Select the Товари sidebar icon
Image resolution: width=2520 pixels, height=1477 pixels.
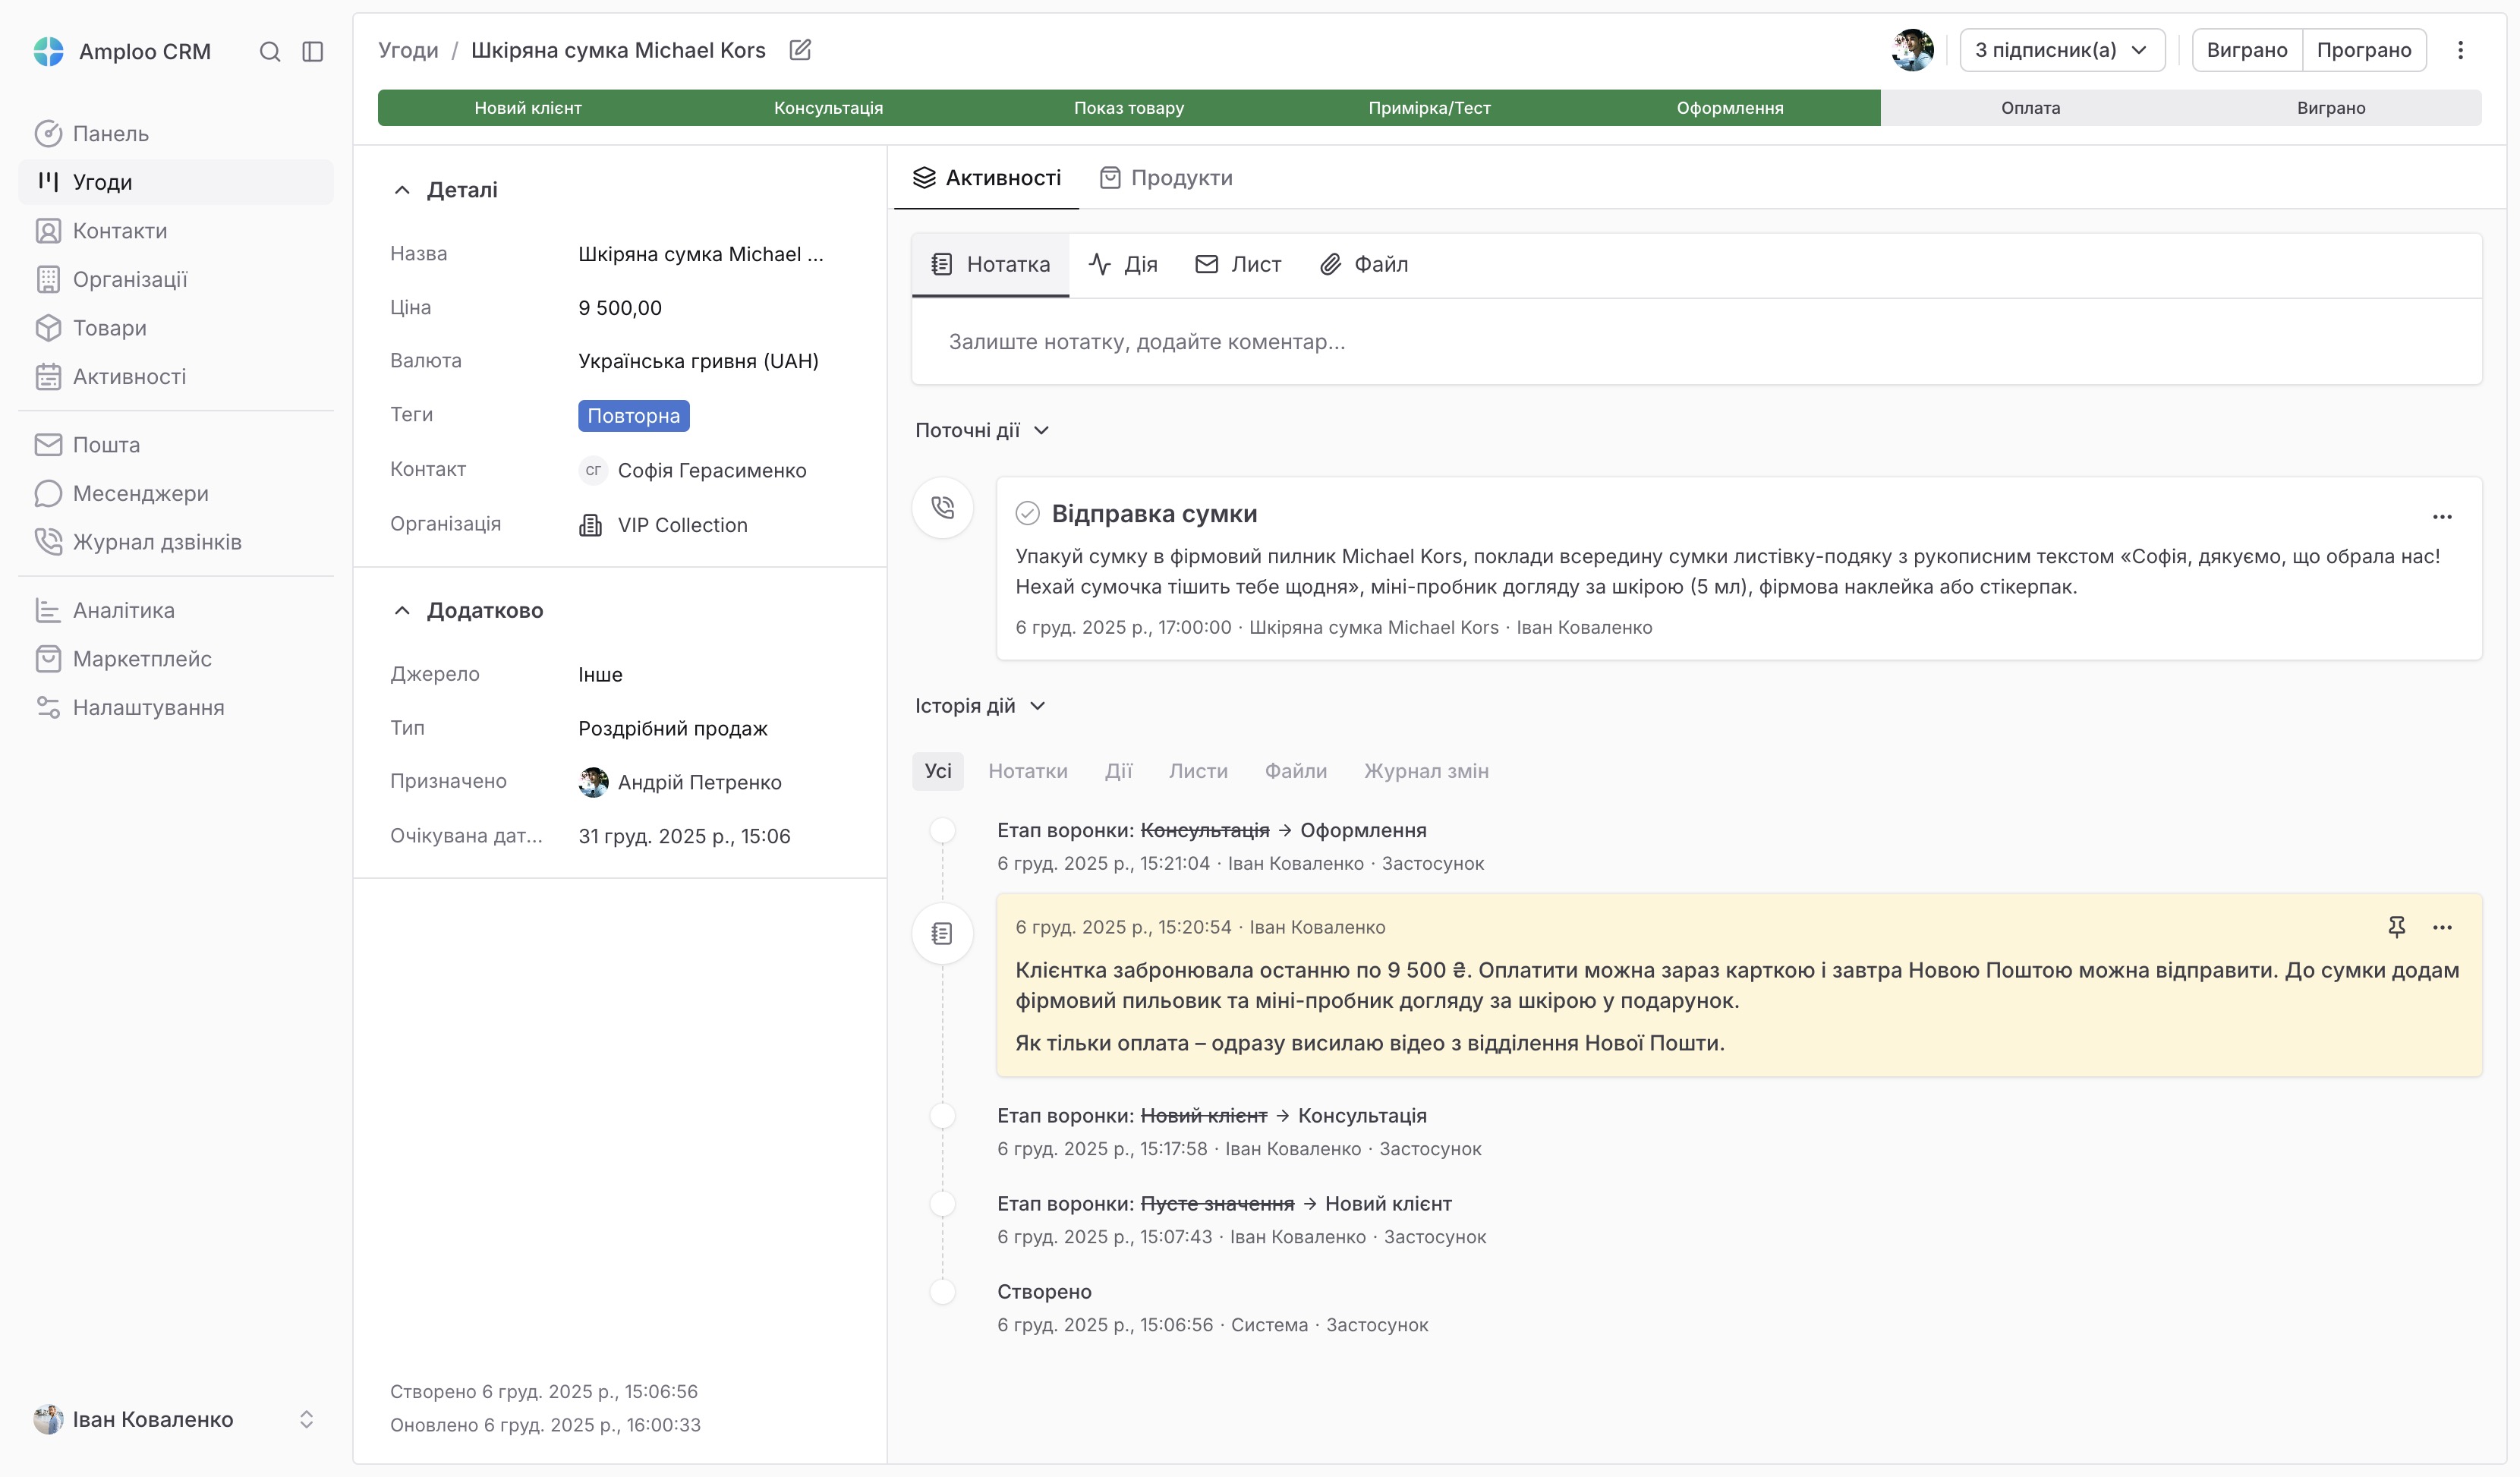point(48,327)
